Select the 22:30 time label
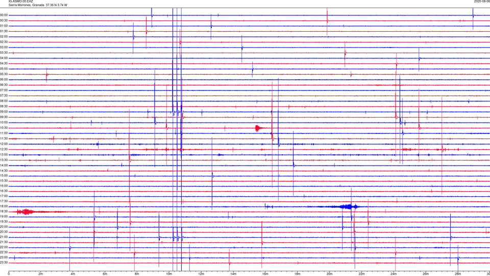The width and height of the screenshot is (490, 276). 4,252
